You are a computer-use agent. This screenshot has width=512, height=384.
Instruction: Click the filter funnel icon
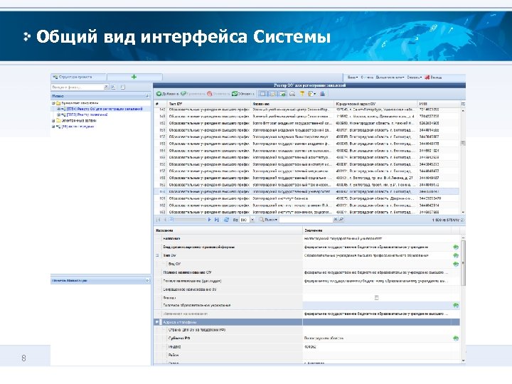click(302, 94)
